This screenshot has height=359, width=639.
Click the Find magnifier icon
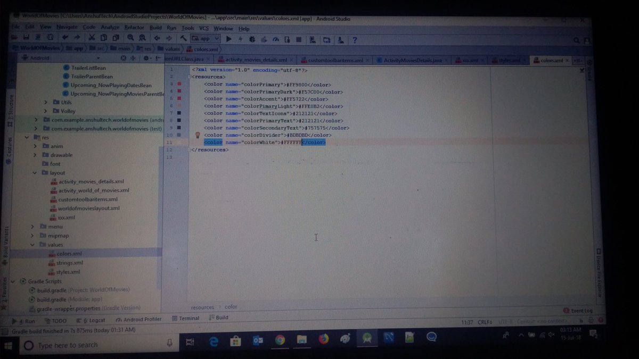[x=130, y=38]
